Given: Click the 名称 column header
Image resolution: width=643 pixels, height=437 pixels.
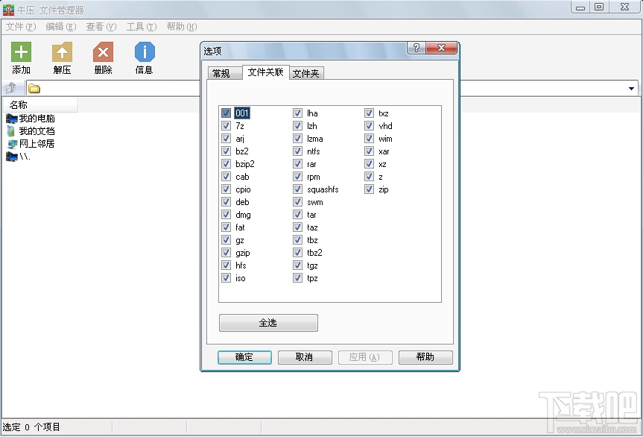Looking at the screenshot, I should coord(40,105).
